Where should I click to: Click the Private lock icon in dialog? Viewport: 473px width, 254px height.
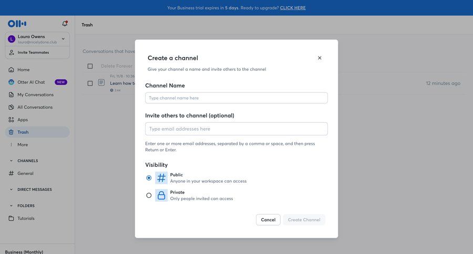[161, 195]
